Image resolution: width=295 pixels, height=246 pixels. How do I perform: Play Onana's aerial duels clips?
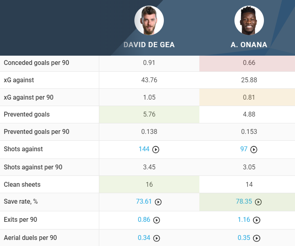pyautogui.click(x=257, y=238)
